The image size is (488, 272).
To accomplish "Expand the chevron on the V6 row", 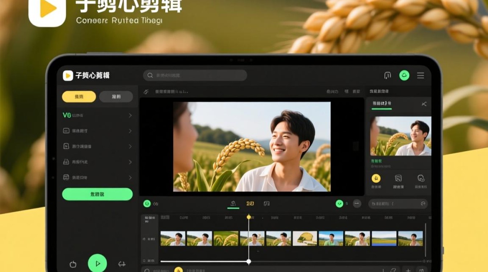I will tap(130, 115).
